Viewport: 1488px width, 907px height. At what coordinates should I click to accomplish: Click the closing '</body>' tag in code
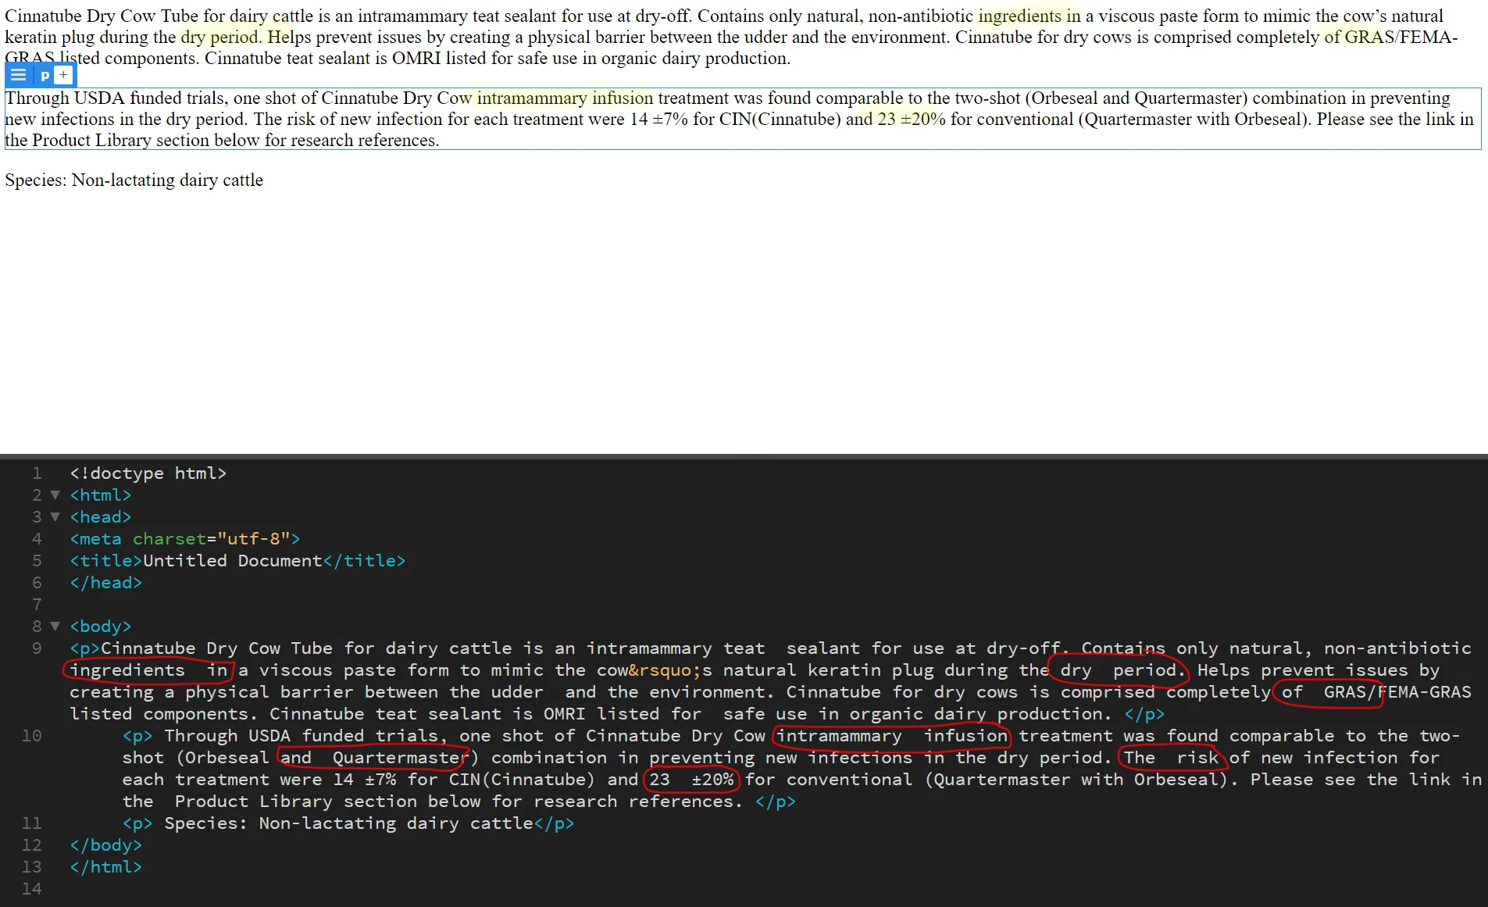[106, 845]
